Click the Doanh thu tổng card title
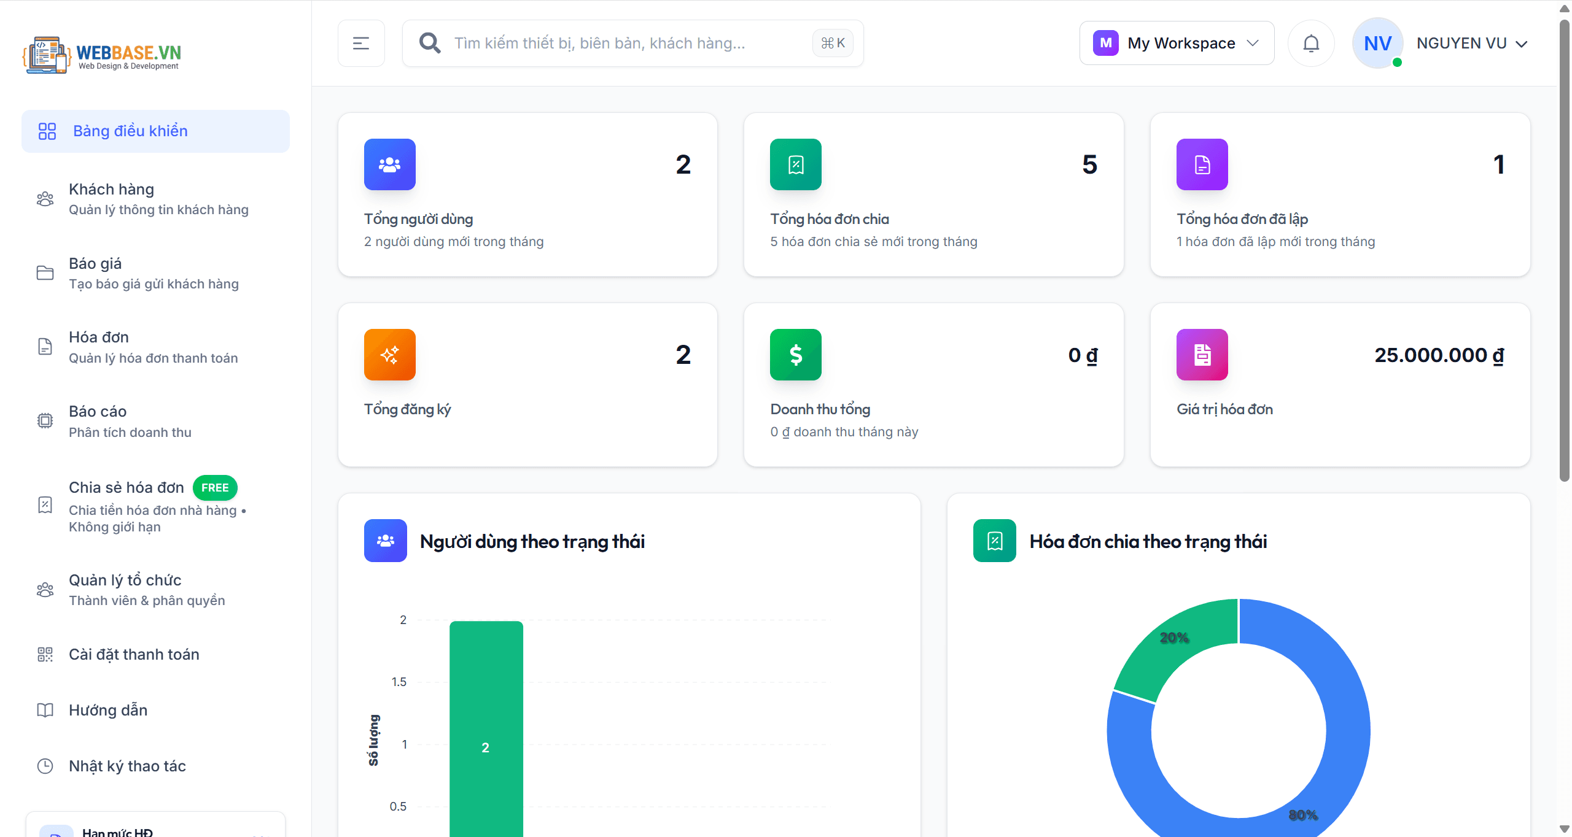Screen dimensions: 1572x837 [x=820, y=409]
